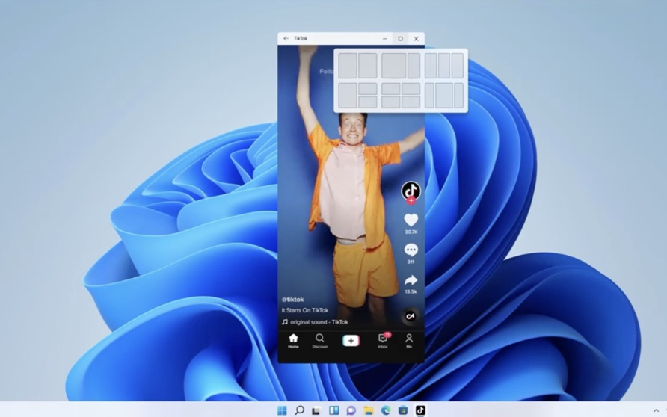667x417 pixels.
Task: Launch File Explorer from taskbar
Action: point(369,410)
